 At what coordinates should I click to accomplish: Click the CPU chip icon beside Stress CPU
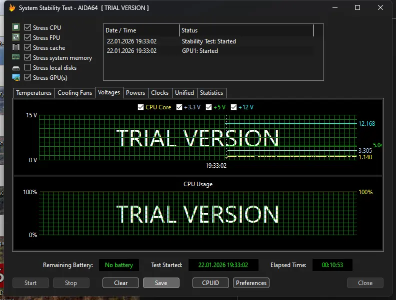[16, 27]
